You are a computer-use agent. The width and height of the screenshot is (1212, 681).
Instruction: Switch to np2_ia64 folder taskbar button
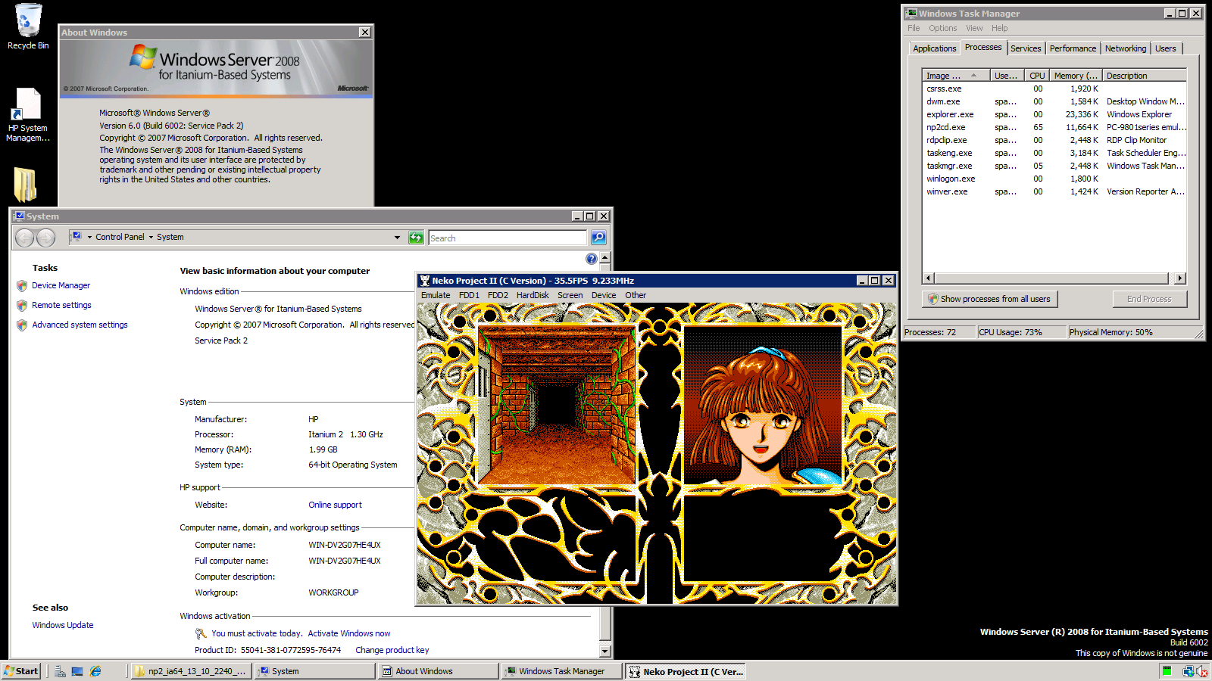[191, 671]
